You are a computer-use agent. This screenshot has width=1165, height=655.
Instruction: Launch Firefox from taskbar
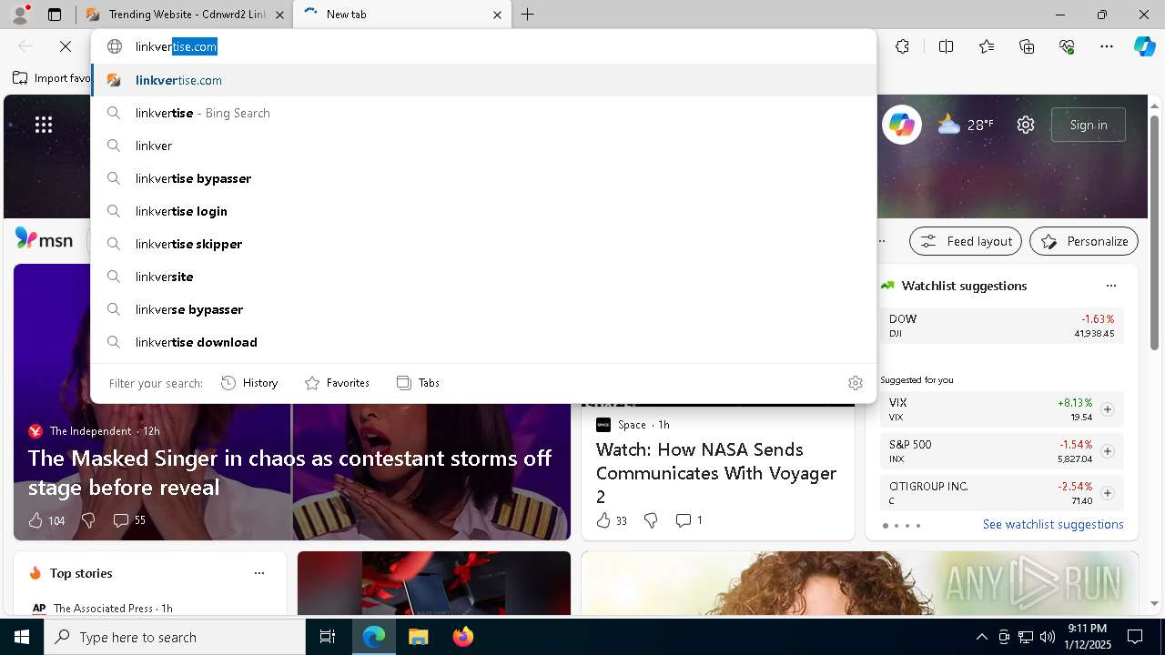pyautogui.click(x=462, y=637)
